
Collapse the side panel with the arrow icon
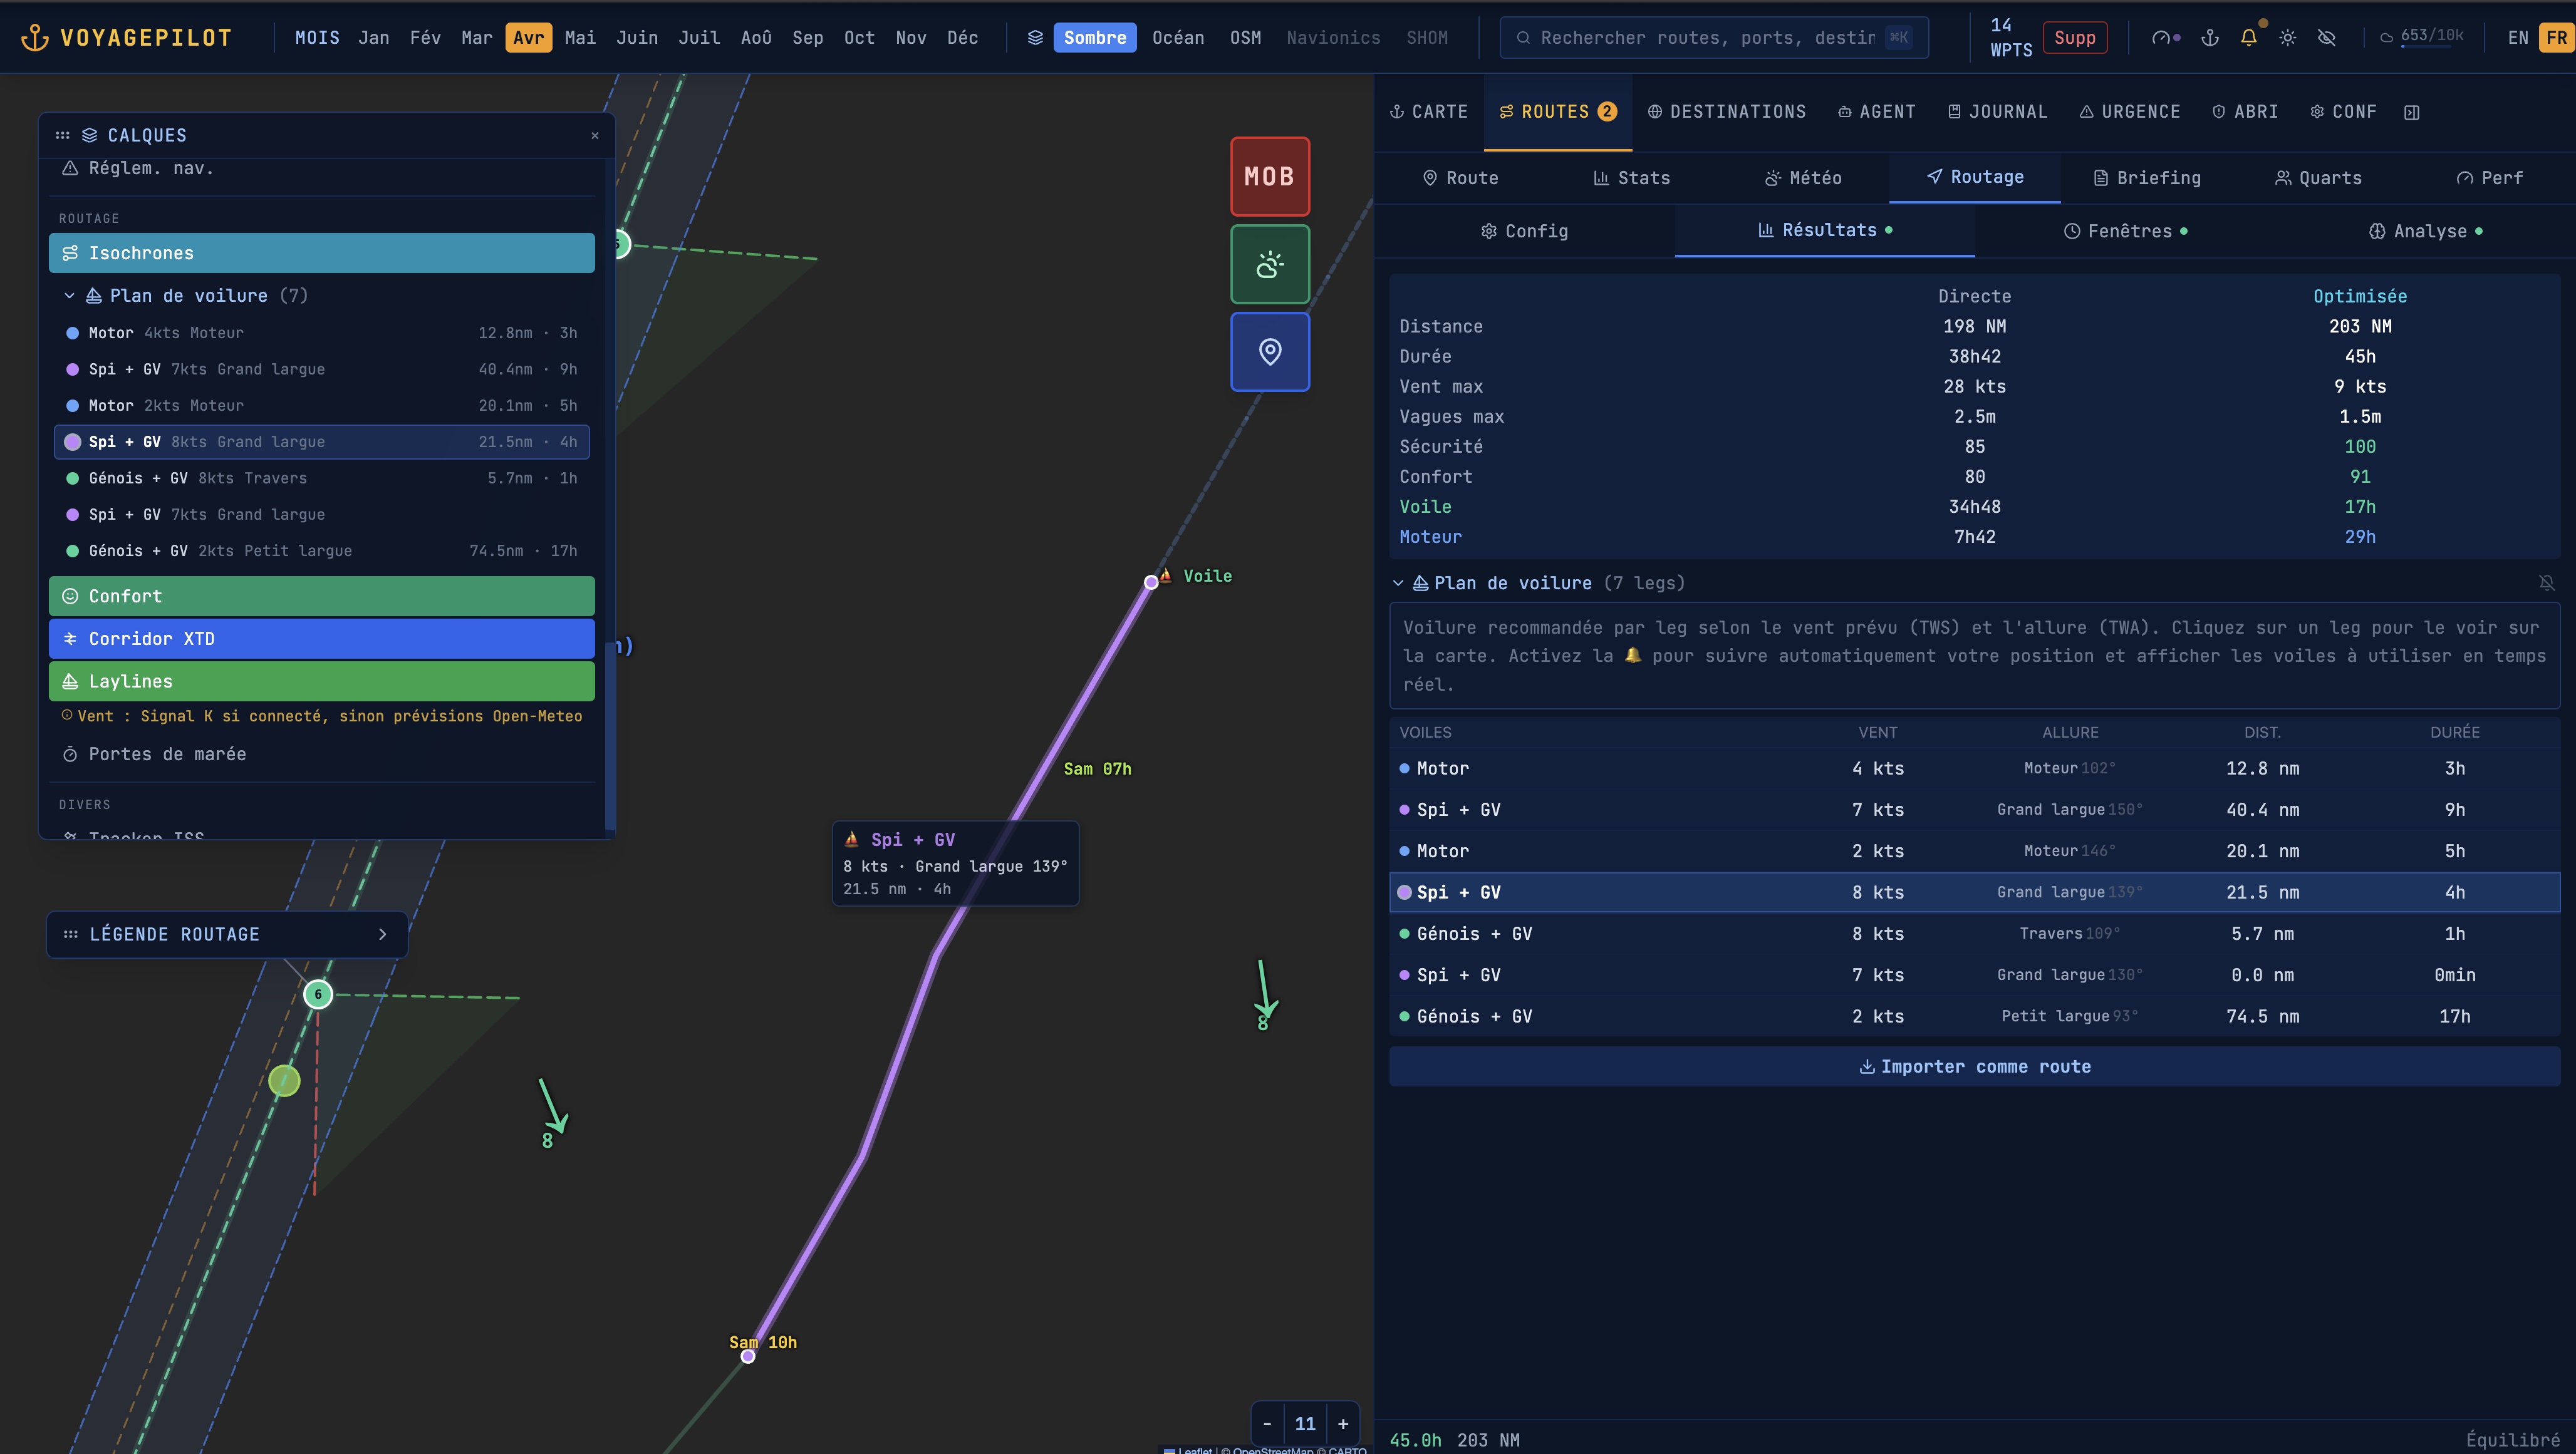tap(2411, 112)
